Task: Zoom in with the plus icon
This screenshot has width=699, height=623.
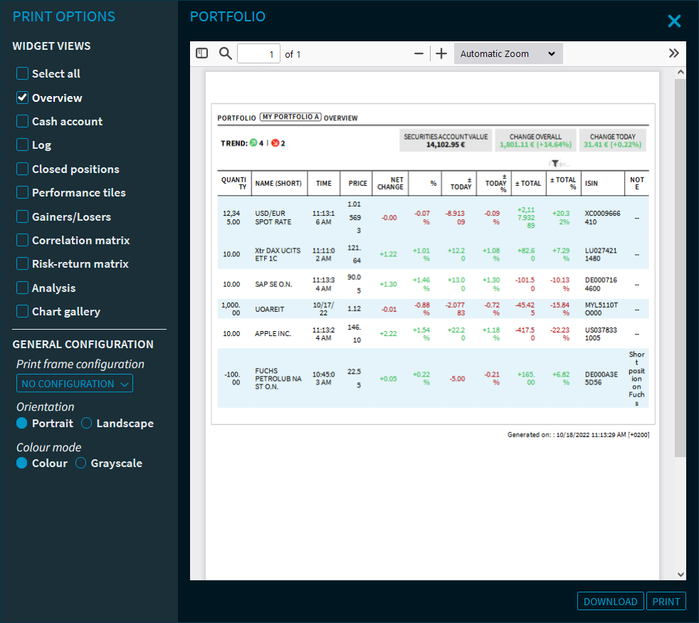Action: 441,54
